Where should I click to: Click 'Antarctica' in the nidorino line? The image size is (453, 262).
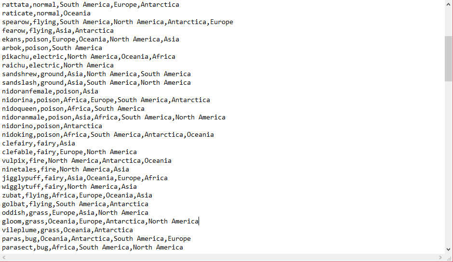coord(82,126)
